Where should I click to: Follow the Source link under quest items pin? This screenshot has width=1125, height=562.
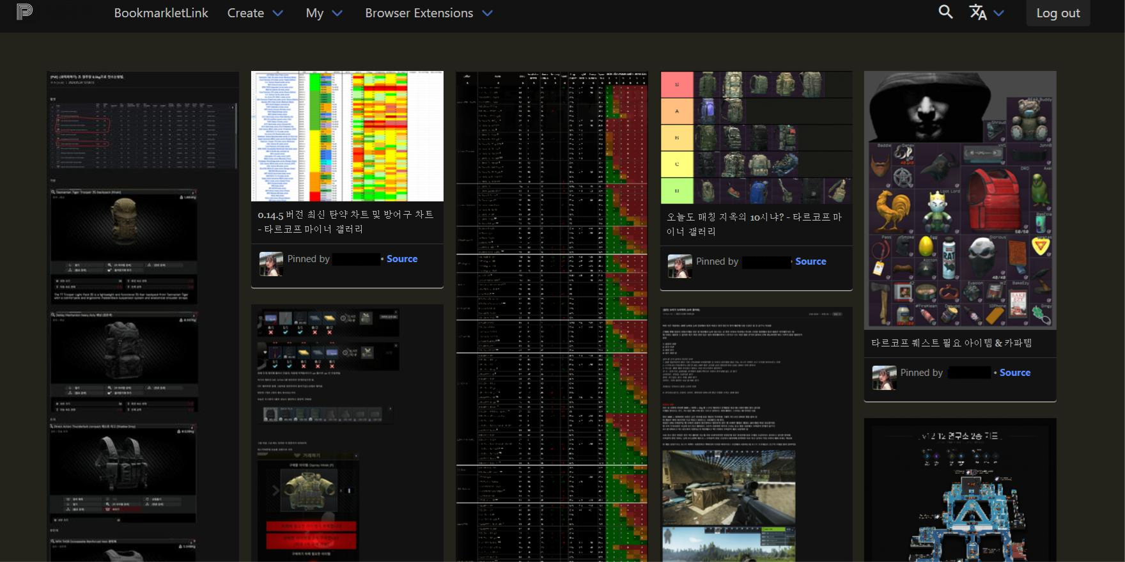tap(1014, 373)
